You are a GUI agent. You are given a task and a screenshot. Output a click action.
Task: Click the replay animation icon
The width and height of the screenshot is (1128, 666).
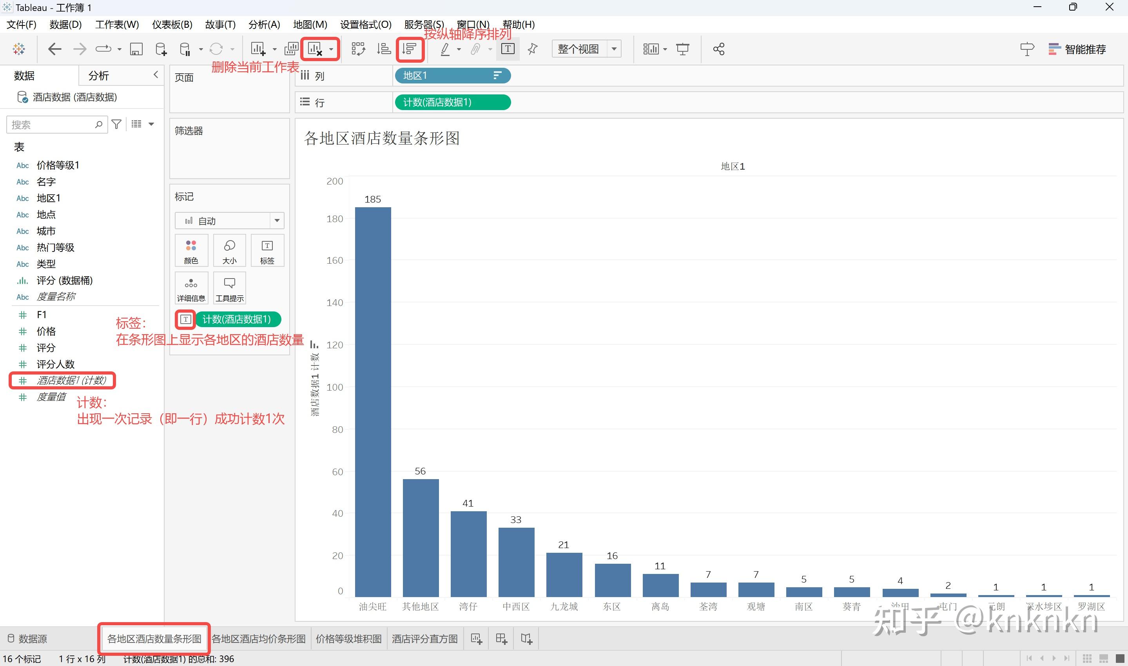pyautogui.click(x=103, y=49)
